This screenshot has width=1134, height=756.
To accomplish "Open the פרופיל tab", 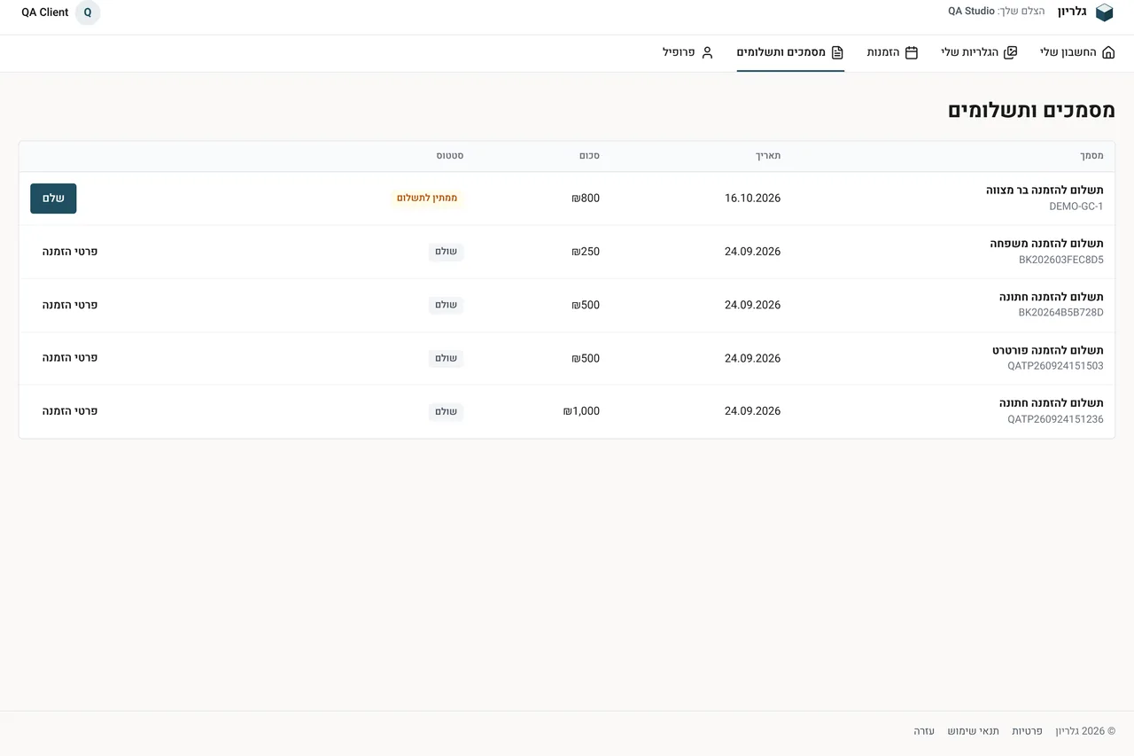I will tap(687, 52).
